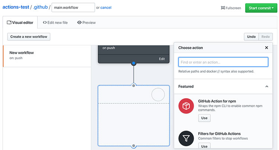
Task: Click the blue connector dot under on push
Action: click(134, 63)
